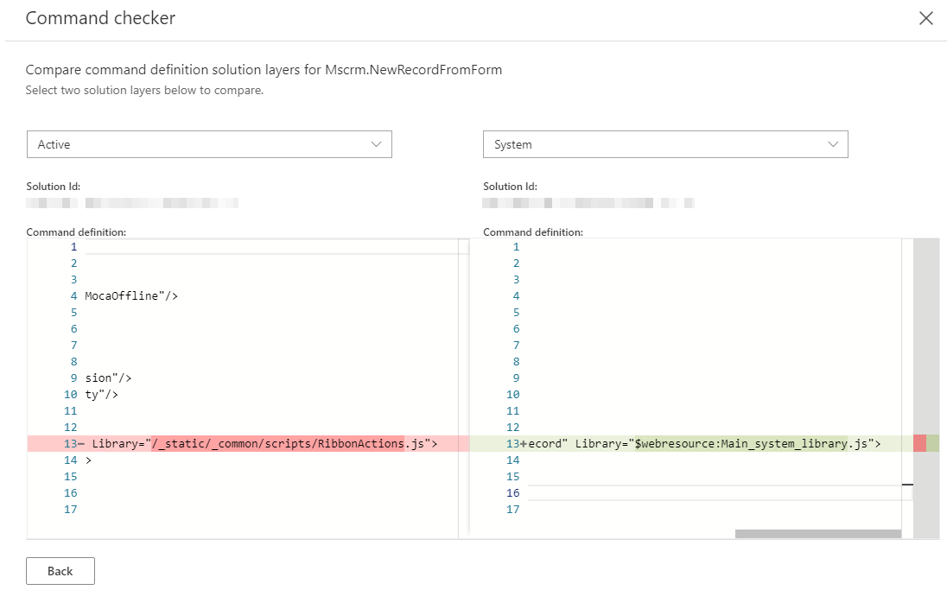Viewport: 947px width, 590px height.
Task: Open the System solution layer dropdown
Action: [664, 144]
